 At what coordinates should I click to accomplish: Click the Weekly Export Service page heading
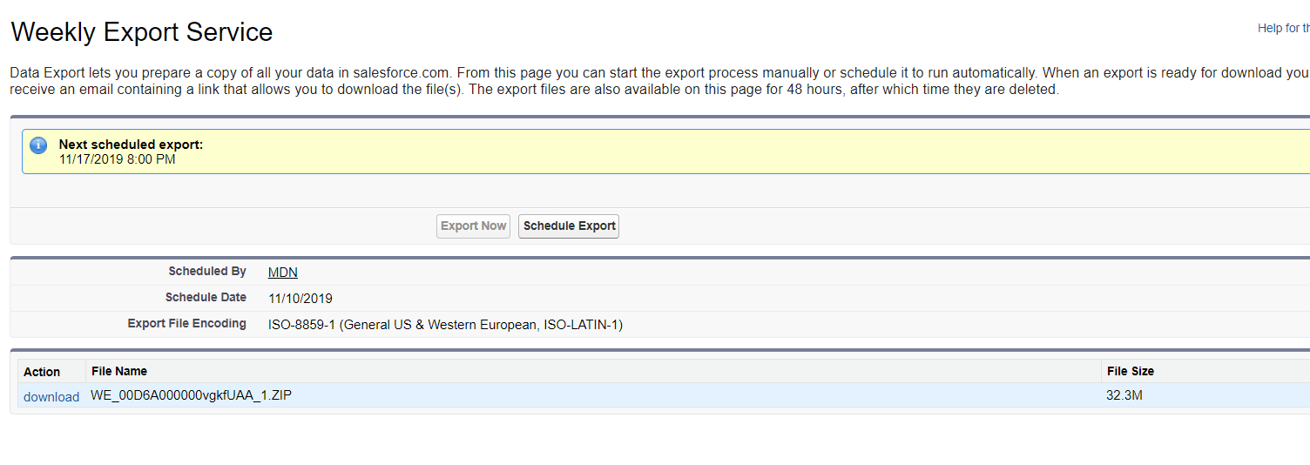point(141,32)
